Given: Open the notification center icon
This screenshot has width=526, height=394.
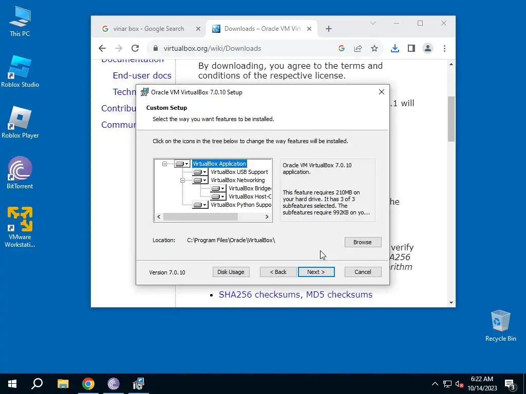Looking at the screenshot, I should [510, 384].
